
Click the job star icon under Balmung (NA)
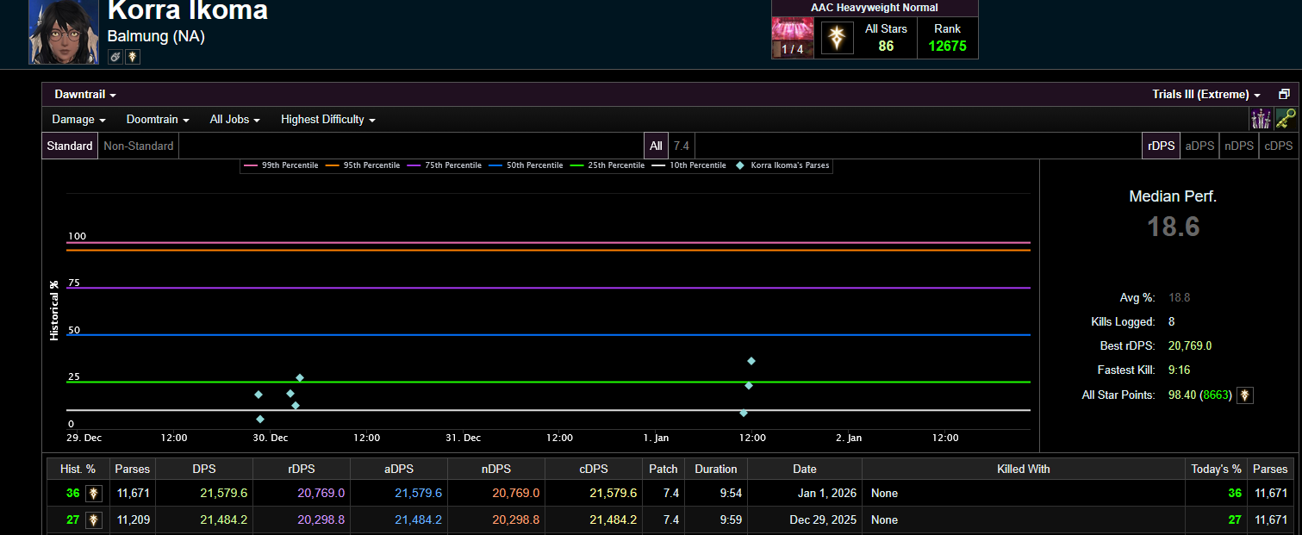pos(133,57)
